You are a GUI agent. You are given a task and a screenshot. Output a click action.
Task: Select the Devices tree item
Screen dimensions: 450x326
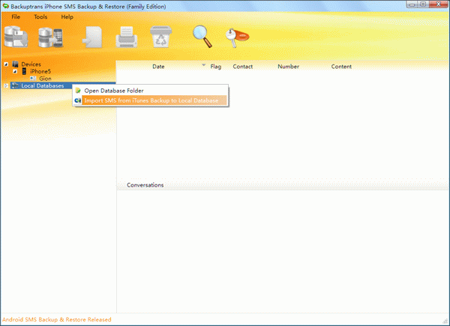click(31, 64)
